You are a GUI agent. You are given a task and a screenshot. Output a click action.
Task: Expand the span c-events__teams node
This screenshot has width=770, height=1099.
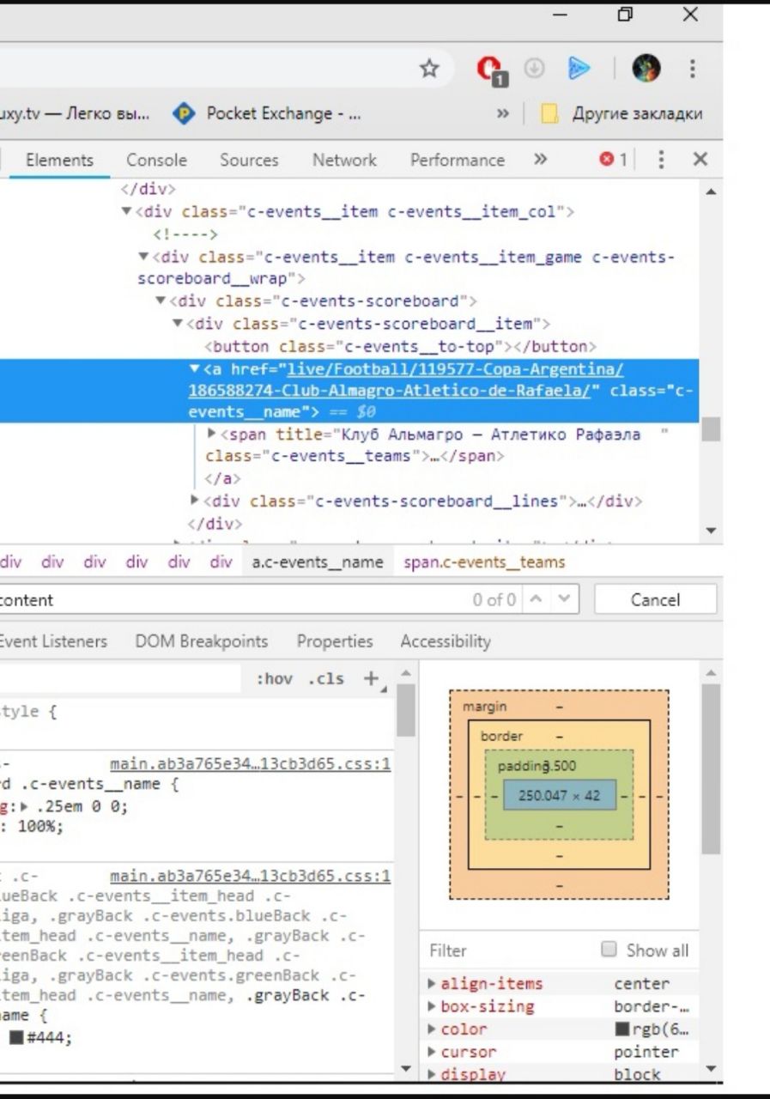pos(212,434)
